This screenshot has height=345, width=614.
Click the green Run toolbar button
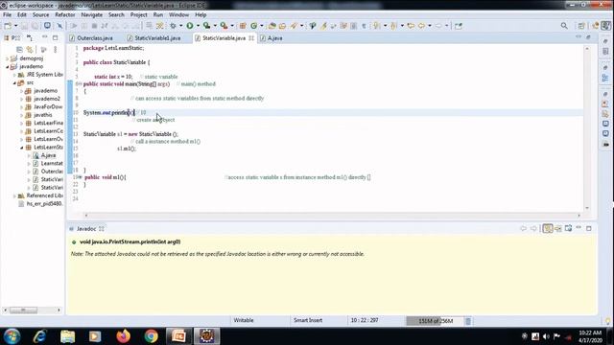click(x=190, y=26)
